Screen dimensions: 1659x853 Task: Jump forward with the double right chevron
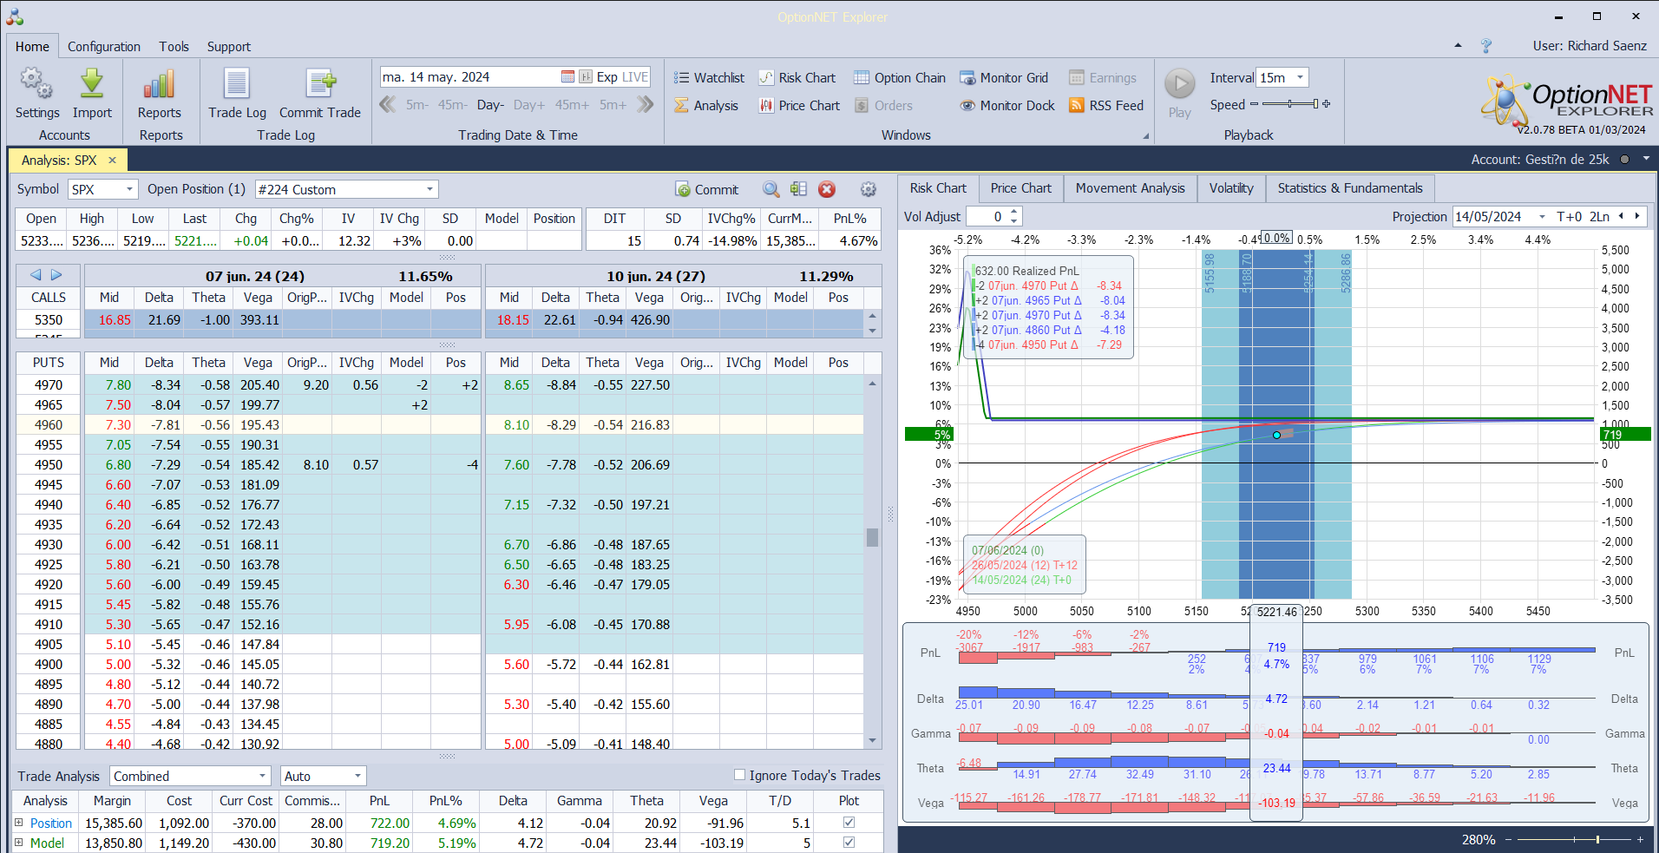[645, 105]
